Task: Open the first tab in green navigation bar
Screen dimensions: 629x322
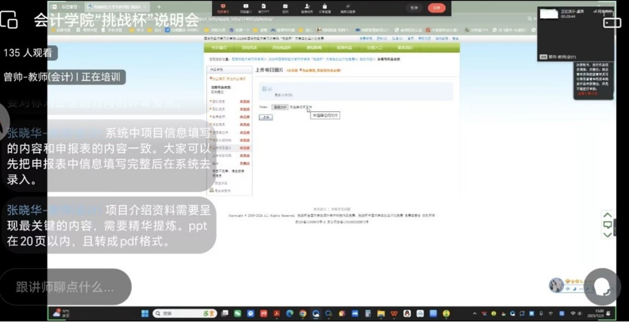Action: [x=219, y=48]
